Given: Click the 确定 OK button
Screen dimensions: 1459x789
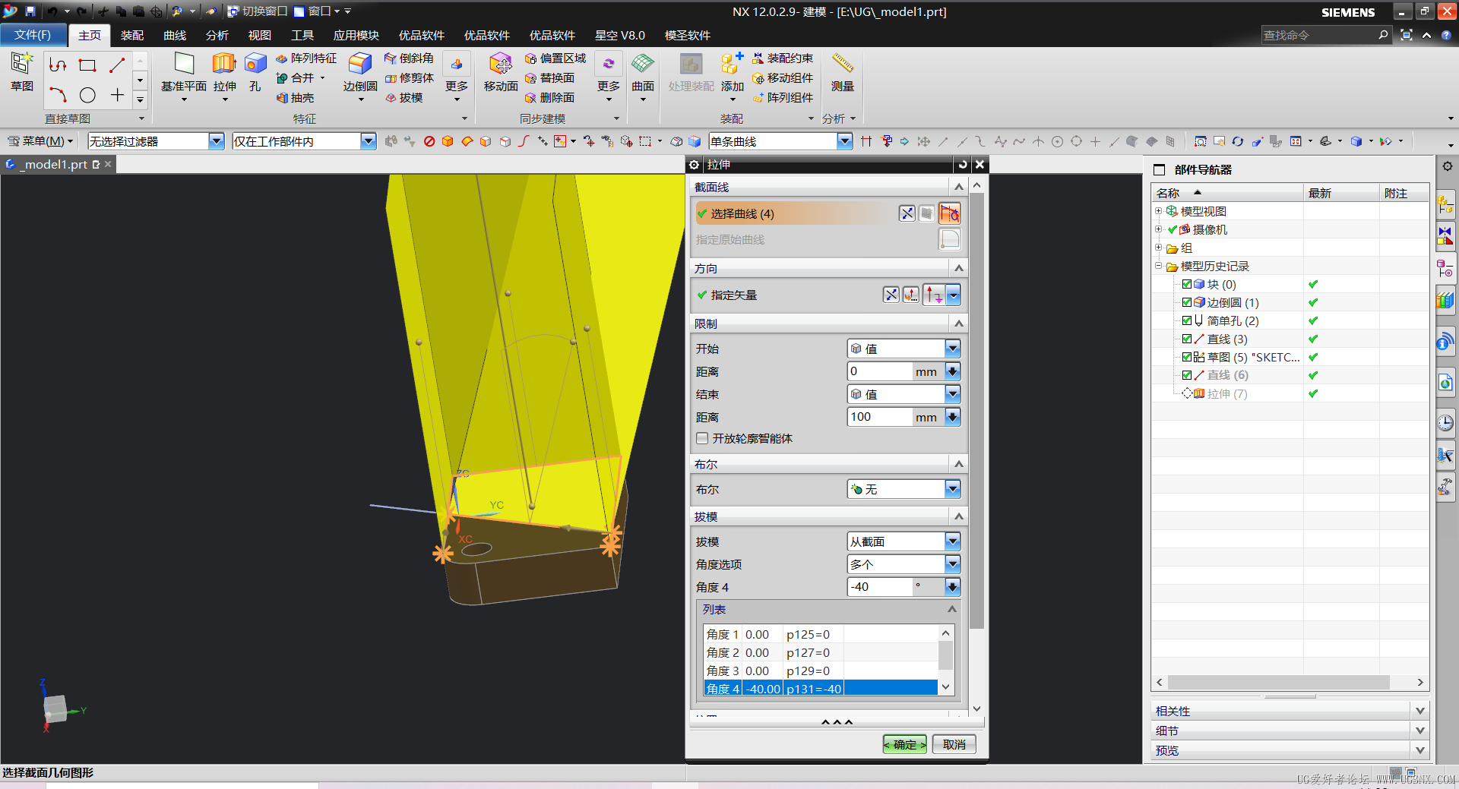Looking at the screenshot, I should pyautogui.click(x=904, y=745).
